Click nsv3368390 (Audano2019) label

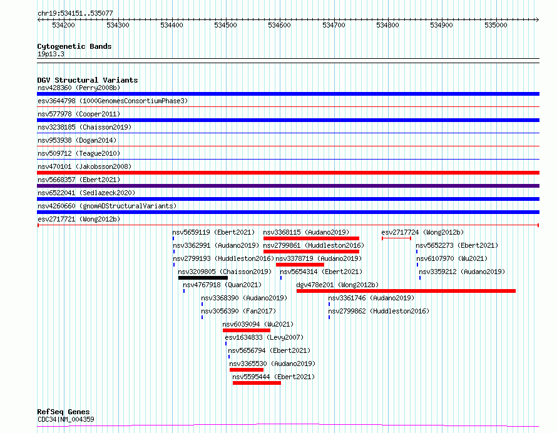point(244,298)
